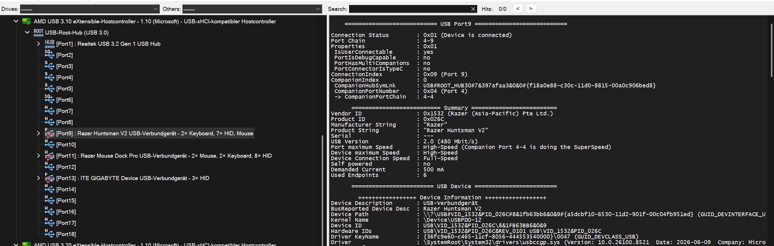This screenshot has width=774, height=246.
Task: Click the USB icon next to Port8
Action: pos(49,122)
